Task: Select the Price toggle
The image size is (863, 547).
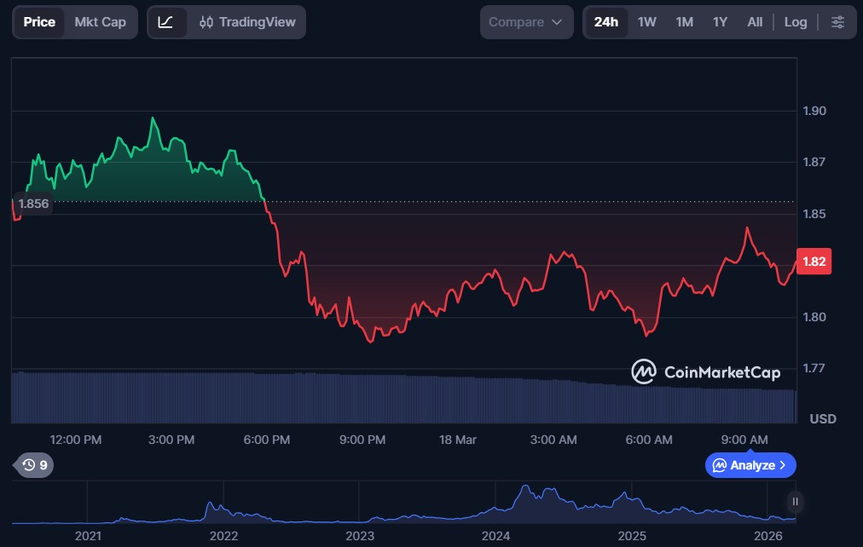Action: tap(39, 22)
